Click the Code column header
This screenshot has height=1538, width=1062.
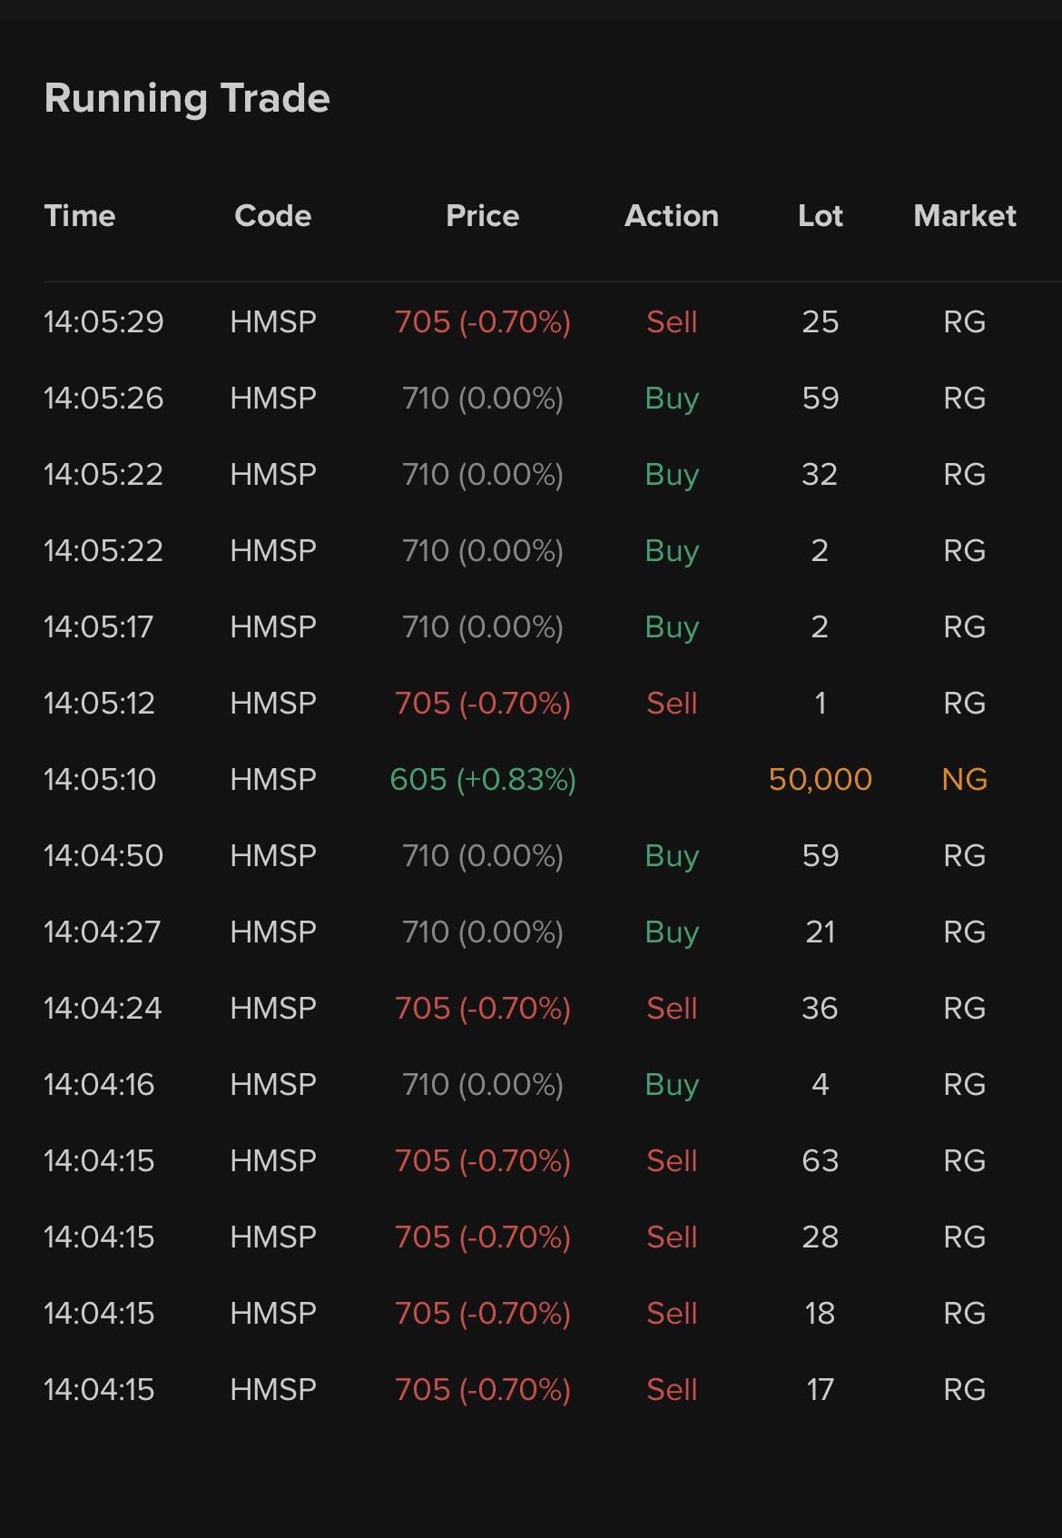[272, 216]
